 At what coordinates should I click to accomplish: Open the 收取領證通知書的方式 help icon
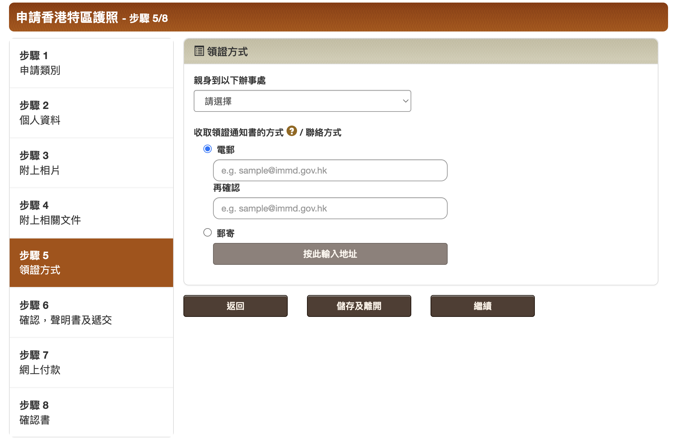(x=292, y=131)
